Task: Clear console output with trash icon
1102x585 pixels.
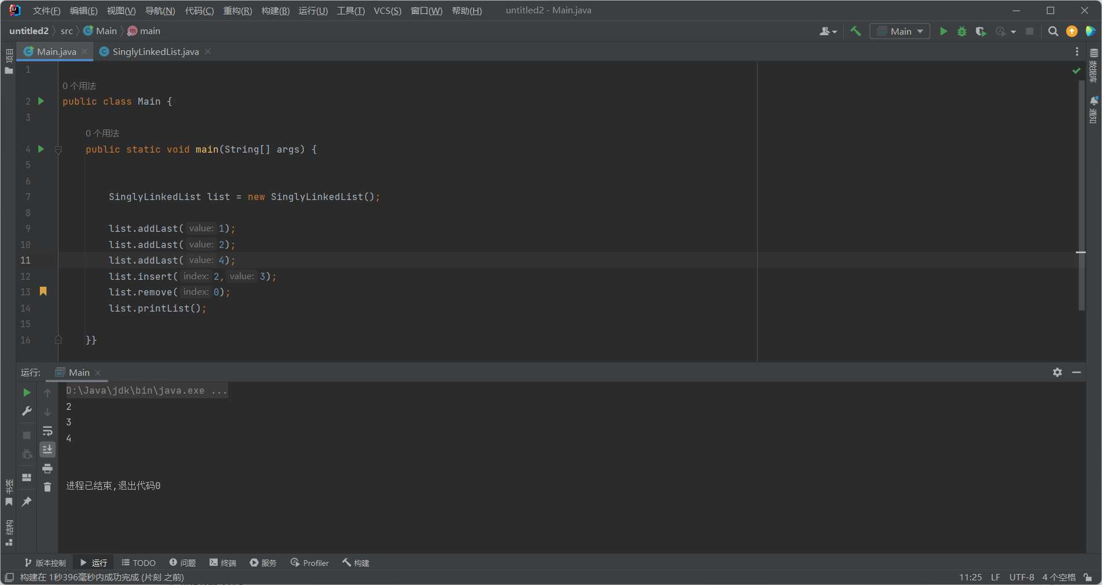Action: click(47, 487)
